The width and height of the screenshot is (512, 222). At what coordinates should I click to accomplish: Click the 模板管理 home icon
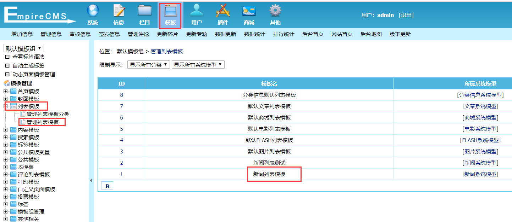pyautogui.click(x=6, y=83)
